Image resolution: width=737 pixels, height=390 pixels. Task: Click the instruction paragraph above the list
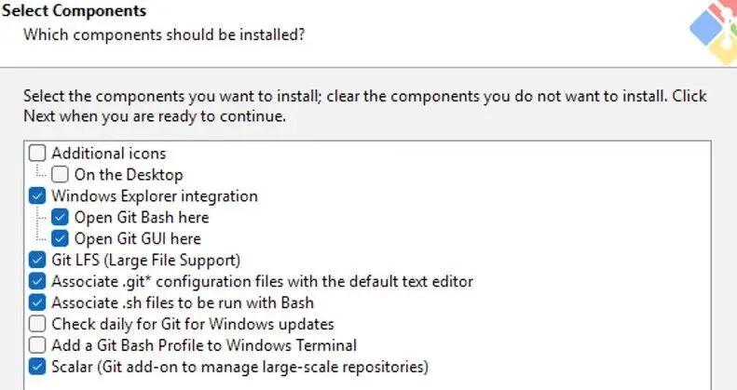[x=363, y=106]
